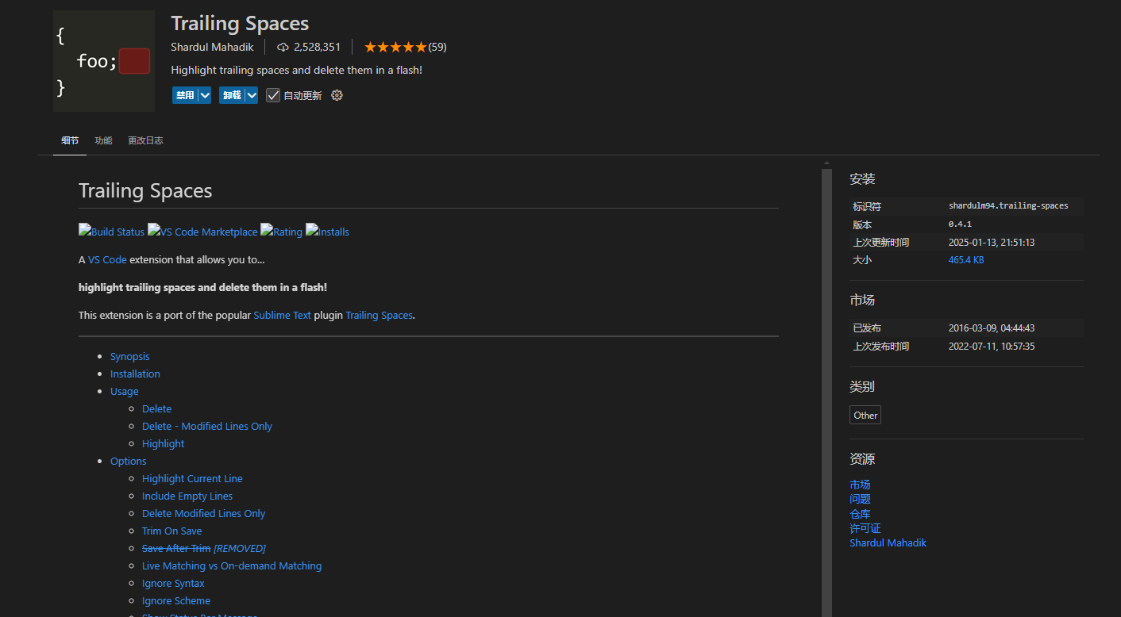Image resolution: width=1121 pixels, height=617 pixels.
Task: Open Delete - Modified Lines Only link
Action: click(x=206, y=426)
